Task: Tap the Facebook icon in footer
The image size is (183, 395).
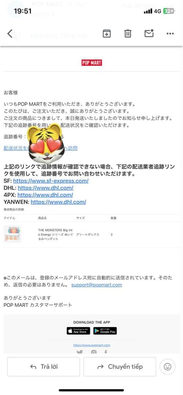Action: [106, 352]
